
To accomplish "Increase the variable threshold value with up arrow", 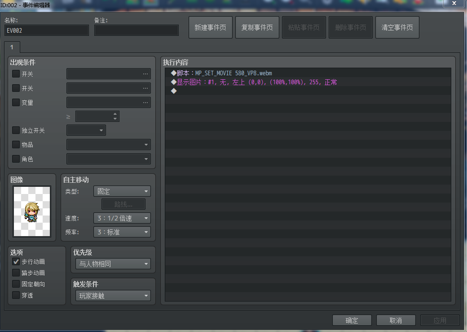I will click(115, 114).
